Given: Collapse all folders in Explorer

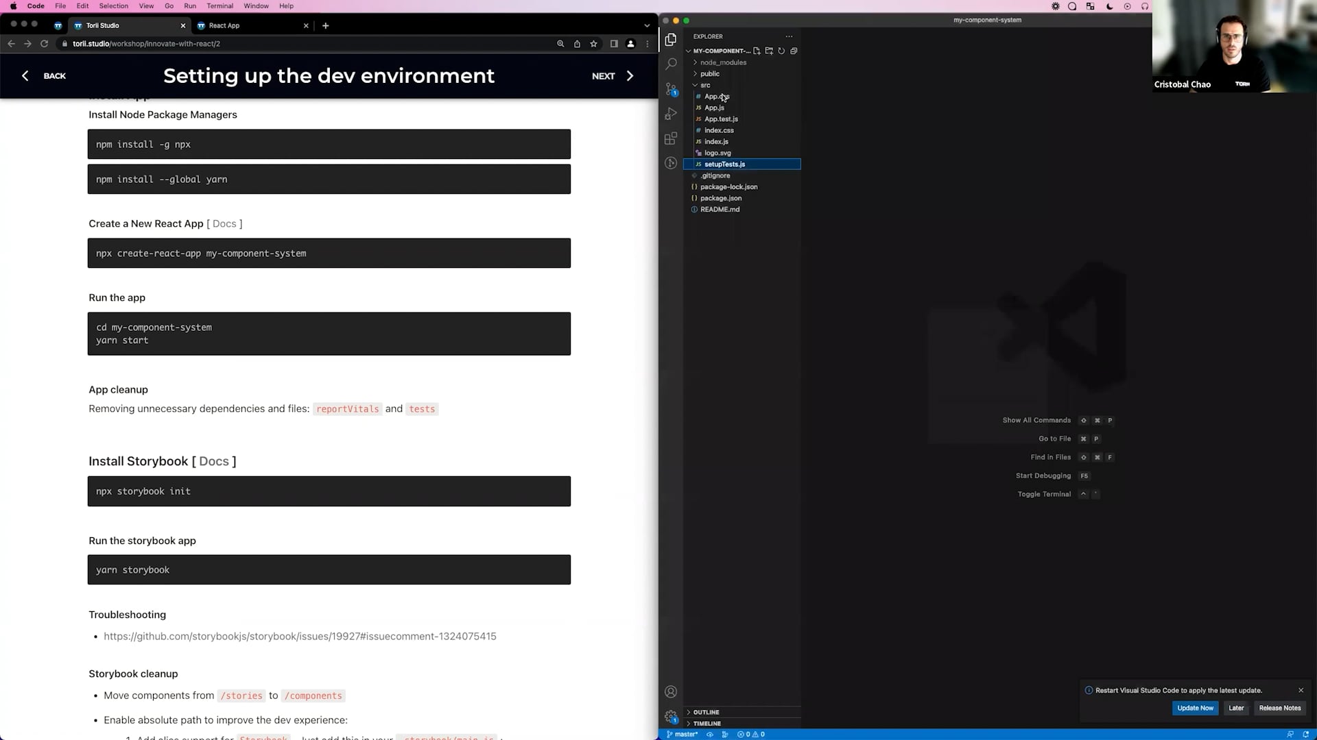Looking at the screenshot, I should tap(794, 51).
